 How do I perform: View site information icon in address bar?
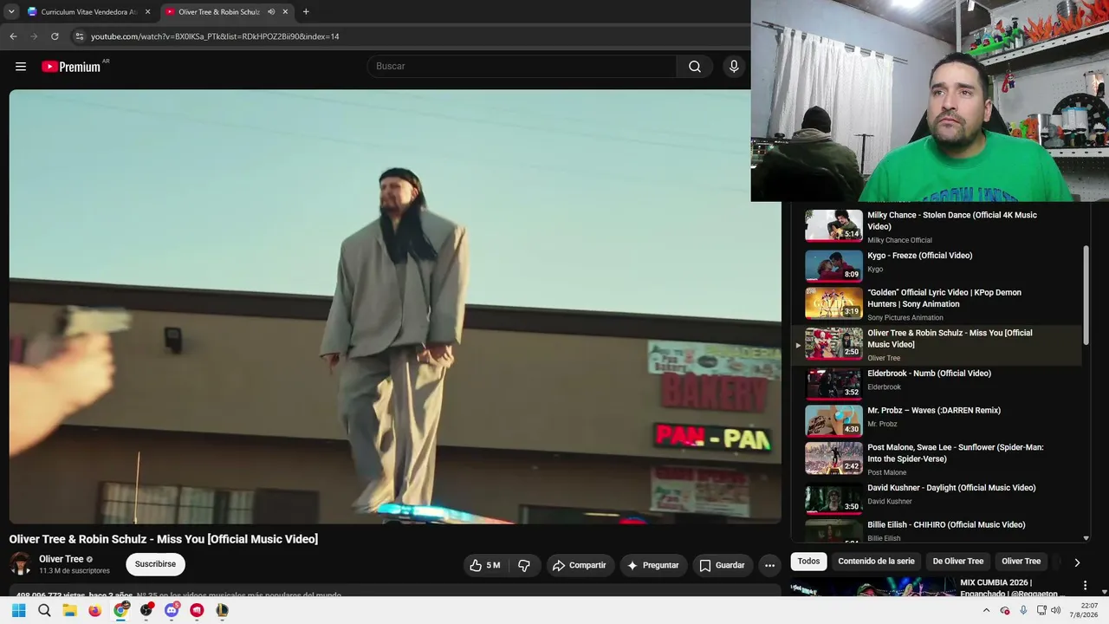[79, 36]
